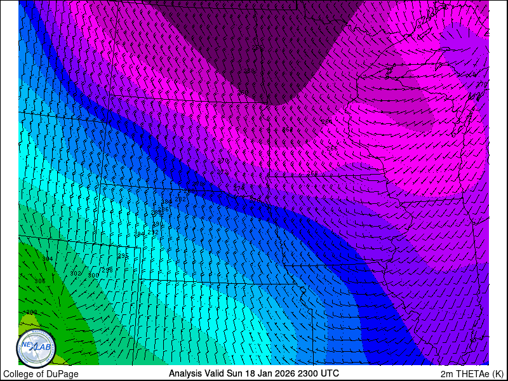Click the 272 contour label
This screenshot has height=381, width=508.
tap(223, 171)
